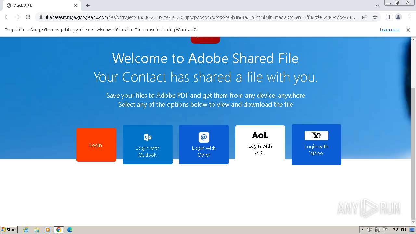The width and height of the screenshot is (416, 234).
Task: Open Windows Explorer folder from taskbar
Action: click(x=37, y=230)
